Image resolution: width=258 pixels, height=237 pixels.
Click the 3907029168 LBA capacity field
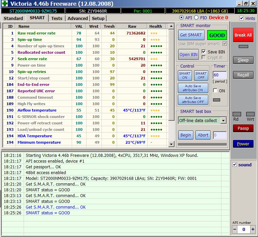point(200,11)
